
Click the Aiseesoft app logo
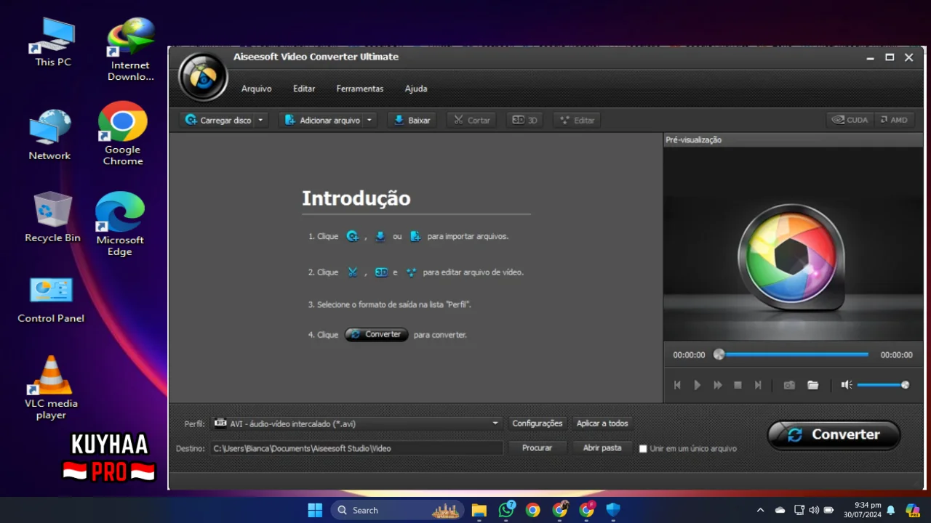coord(203,76)
